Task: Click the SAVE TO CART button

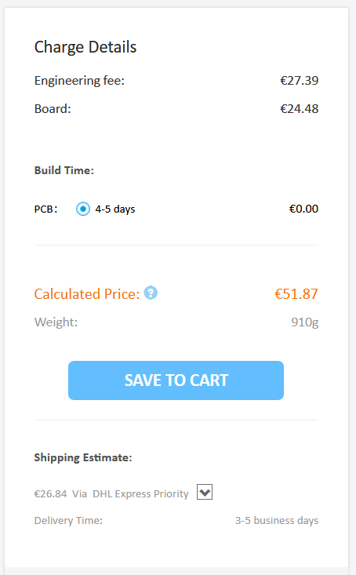Action: [176, 380]
